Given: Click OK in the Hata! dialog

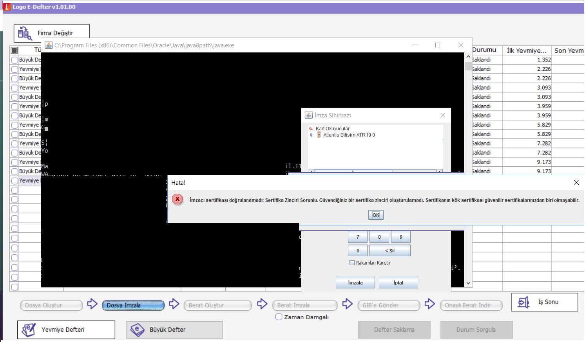Looking at the screenshot, I should (376, 215).
